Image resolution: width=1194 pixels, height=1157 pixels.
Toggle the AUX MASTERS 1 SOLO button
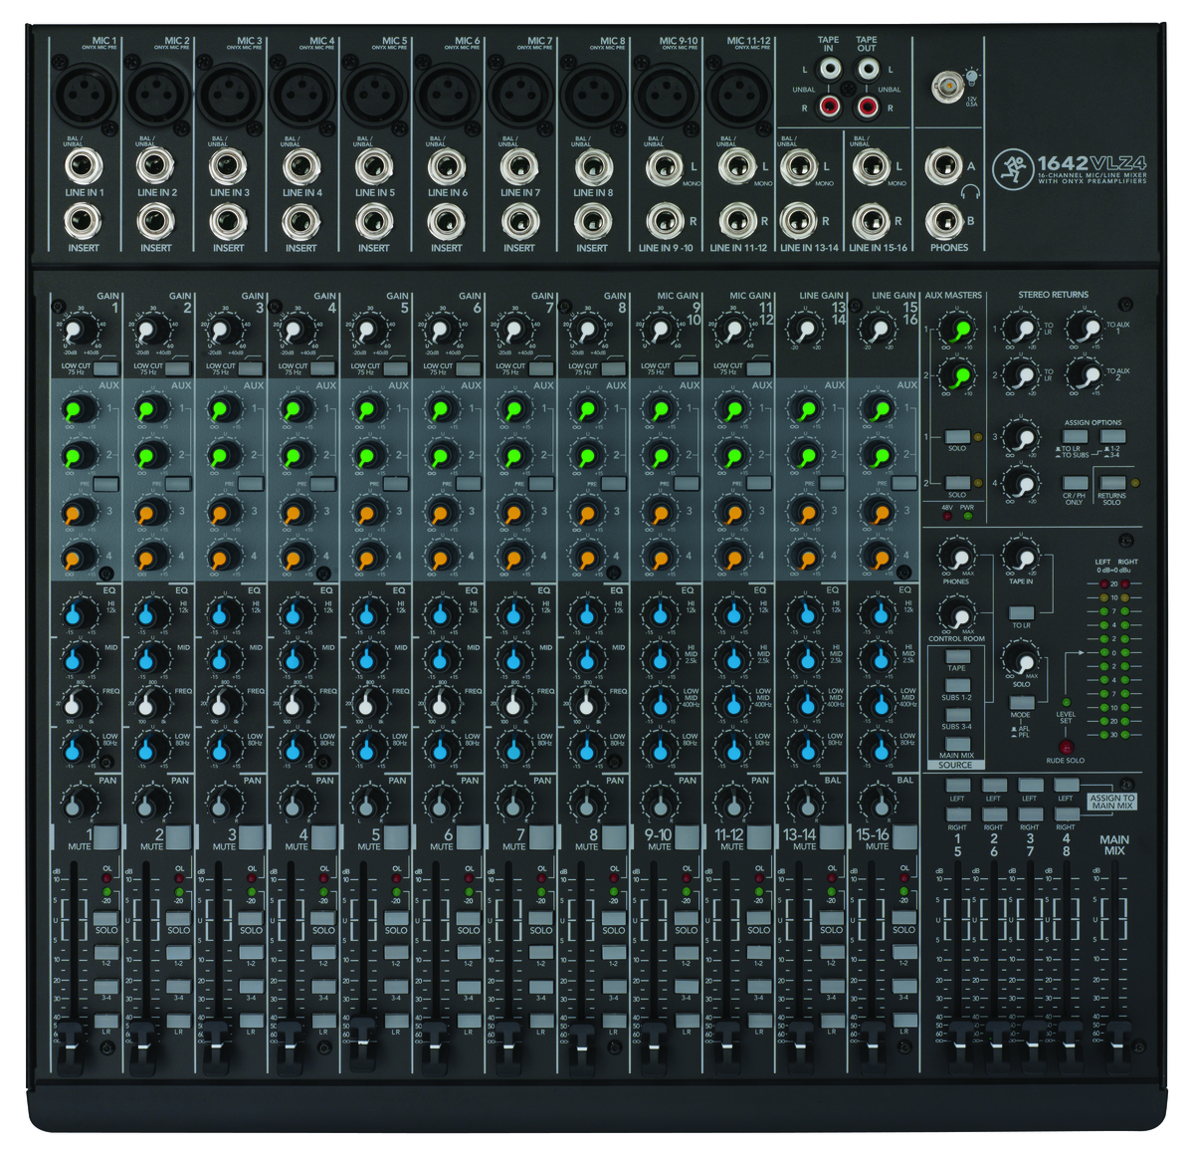tap(957, 436)
